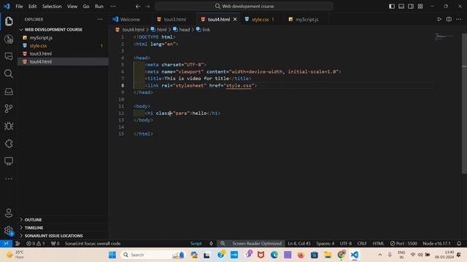Open Explorer Views and More Actions ellipsis
Screen dimensions: 467x262
click(x=100, y=20)
